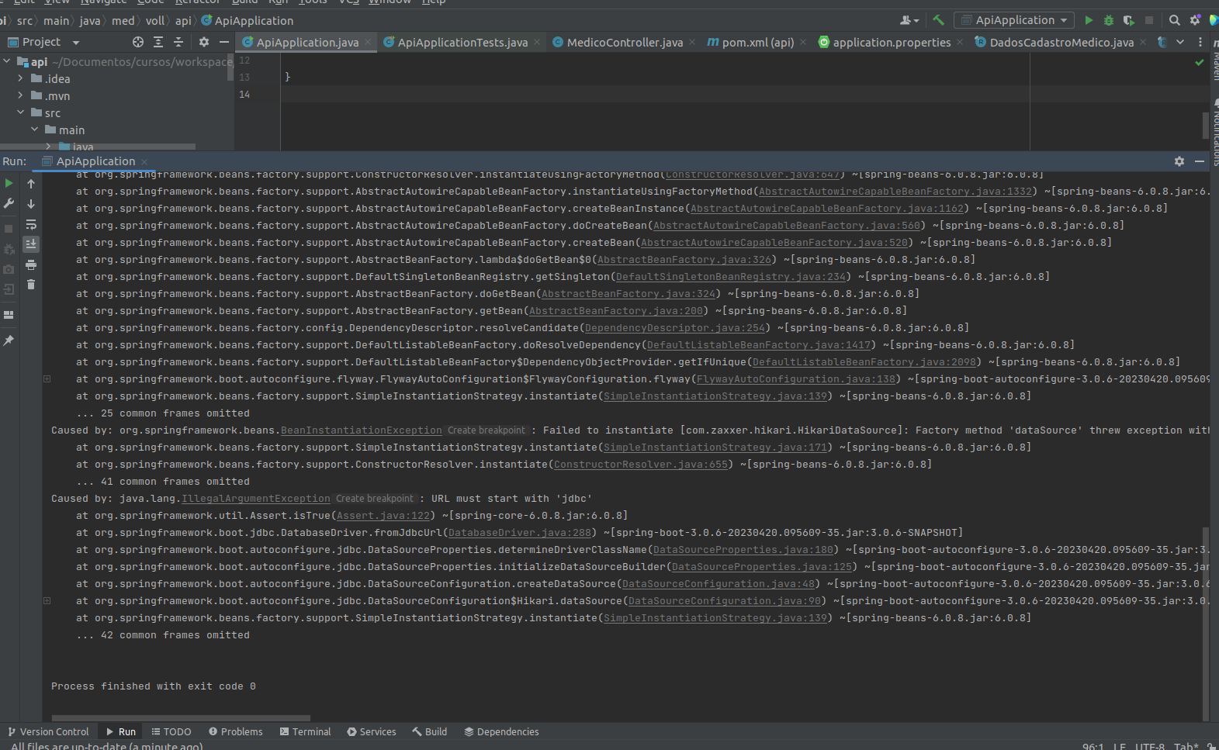The width and height of the screenshot is (1219, 750).
Task: Open Assert.java:122 link
Action: [383, 516]
